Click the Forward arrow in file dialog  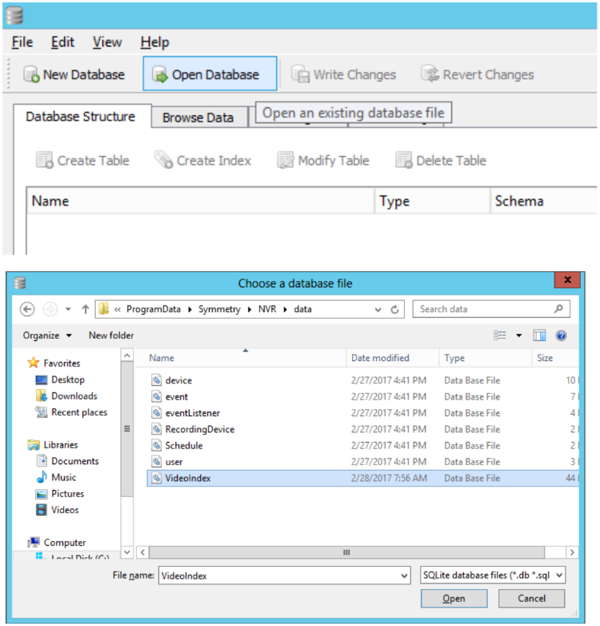(x=50, y=310)
